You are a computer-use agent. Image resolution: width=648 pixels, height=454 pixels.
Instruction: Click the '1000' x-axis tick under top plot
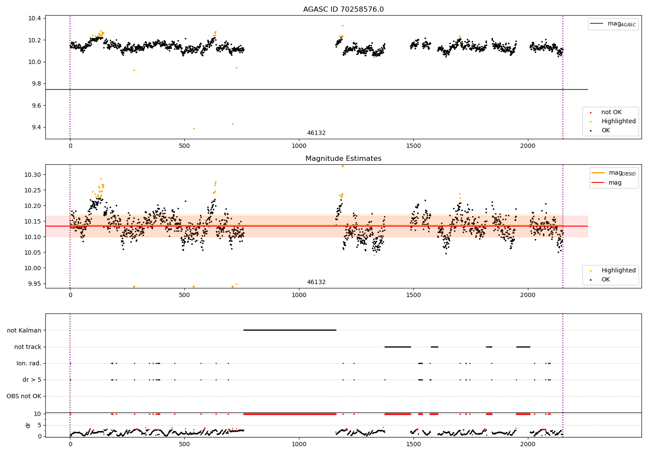(x=299, y=146)
